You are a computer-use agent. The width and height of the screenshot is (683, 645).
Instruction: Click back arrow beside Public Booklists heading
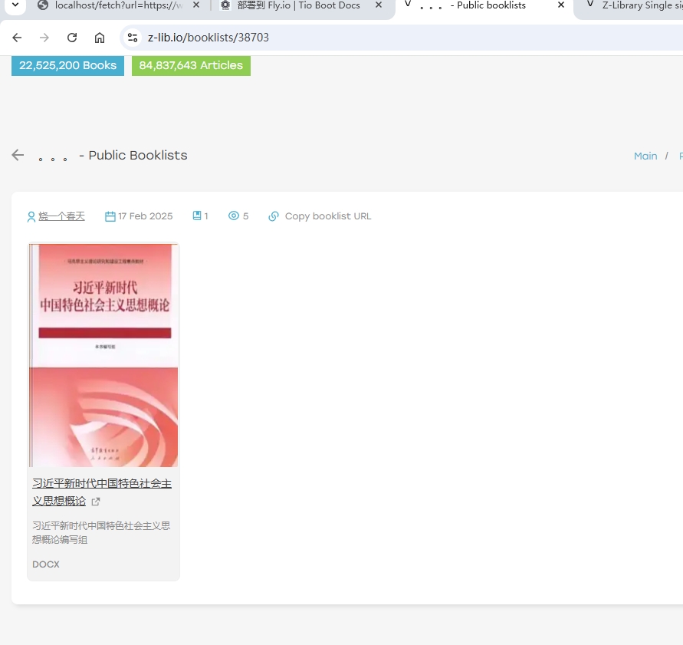(18, 156)
